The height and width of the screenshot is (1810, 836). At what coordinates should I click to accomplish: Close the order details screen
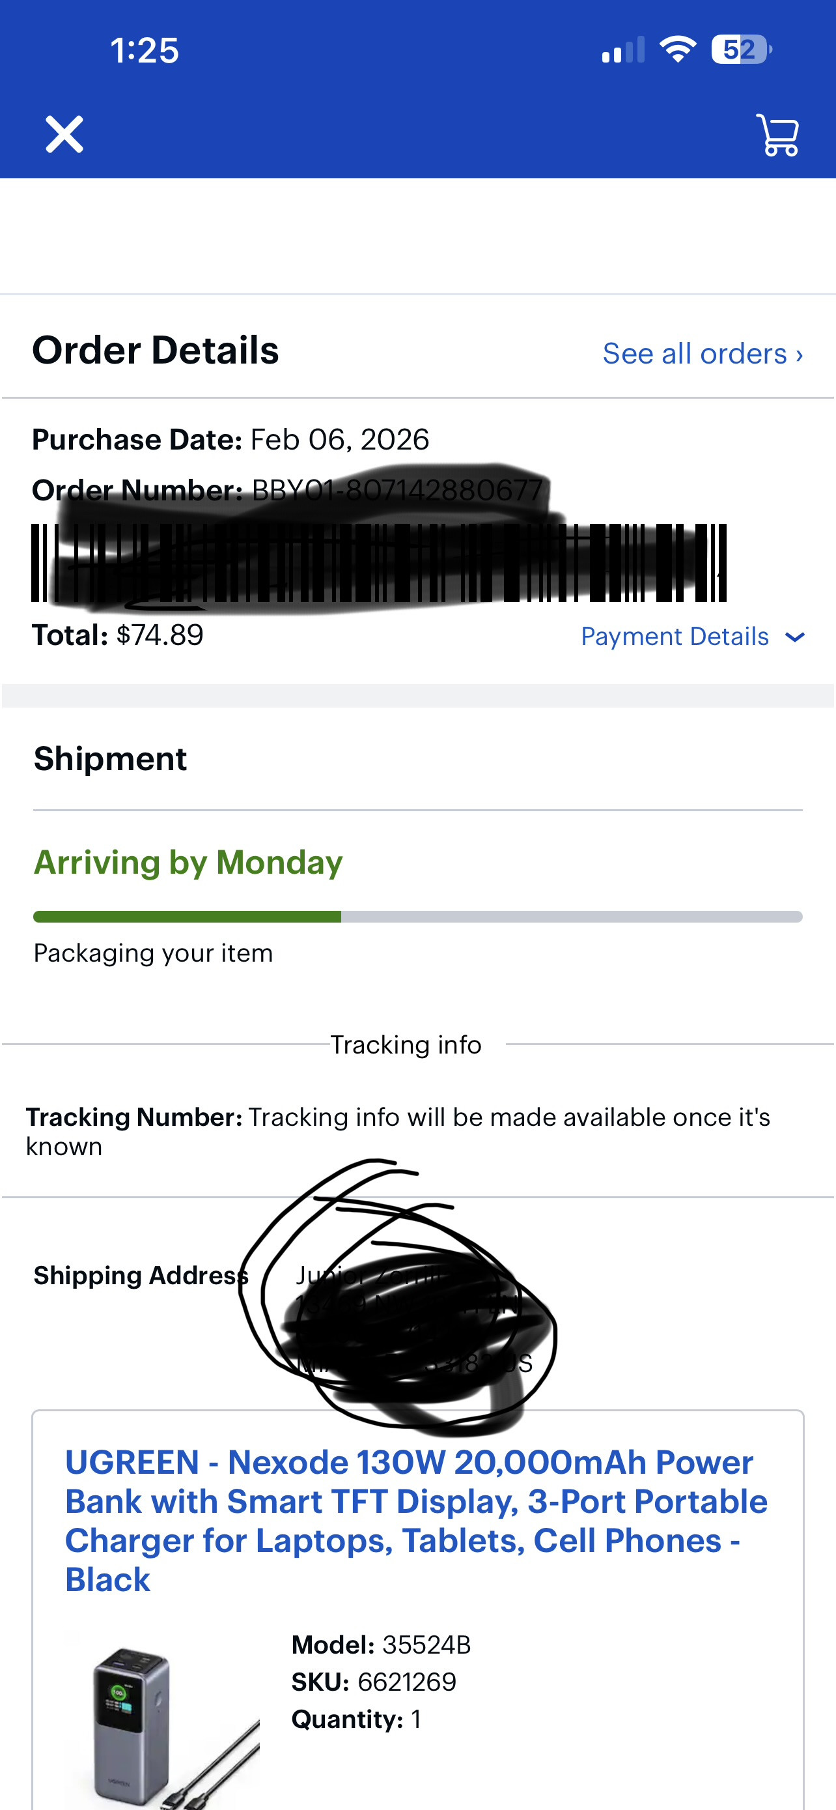tap(64, 134)
